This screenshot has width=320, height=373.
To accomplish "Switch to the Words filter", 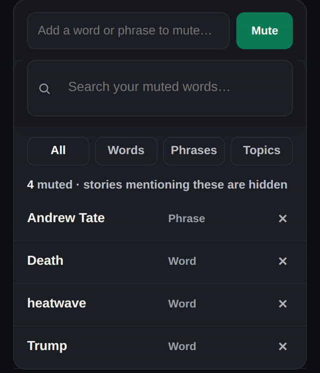I will [126, 151].
